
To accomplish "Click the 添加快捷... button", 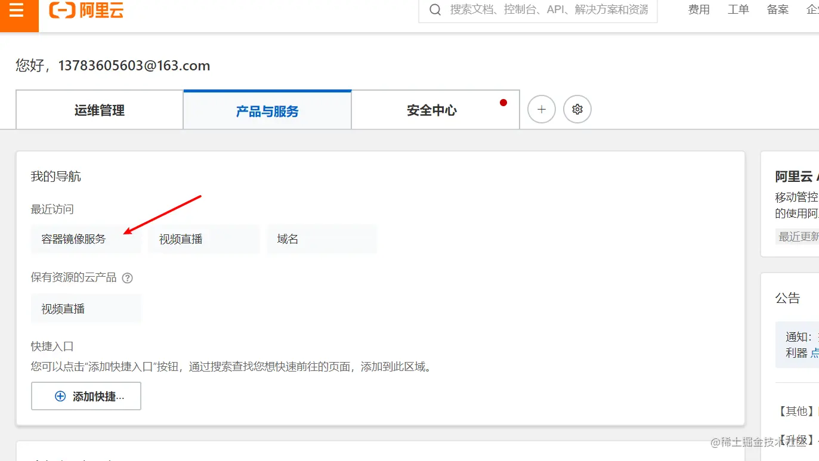I will click(86, 396).
